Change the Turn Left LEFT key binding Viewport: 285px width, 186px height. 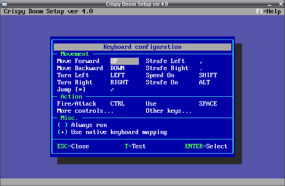(x=117, y=75)
